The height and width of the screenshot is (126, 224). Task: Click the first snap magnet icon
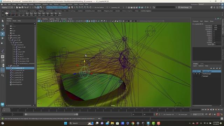(x=77, y=7)
